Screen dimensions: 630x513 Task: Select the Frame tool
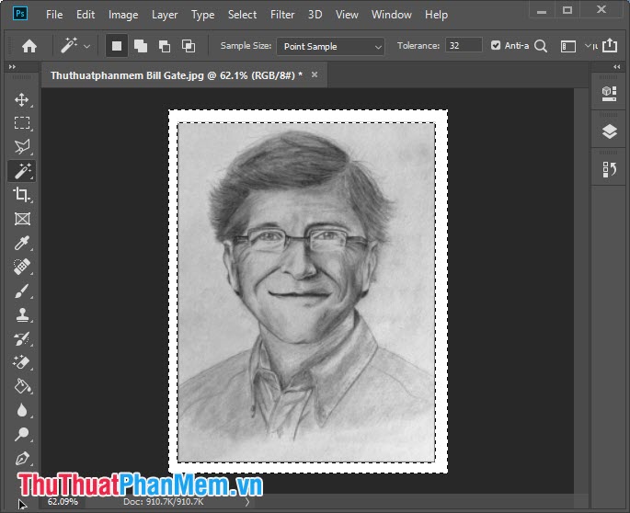pyautogui.click(x=22, y=219)
